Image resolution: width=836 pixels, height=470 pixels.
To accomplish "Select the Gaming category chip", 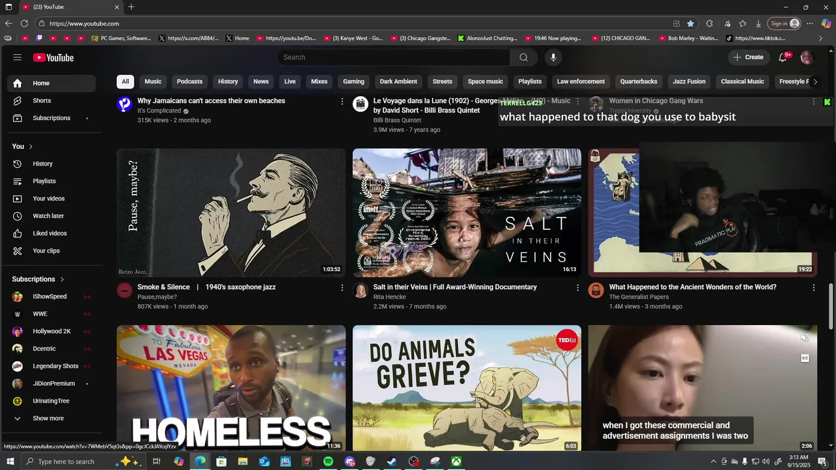I will 353,82.
